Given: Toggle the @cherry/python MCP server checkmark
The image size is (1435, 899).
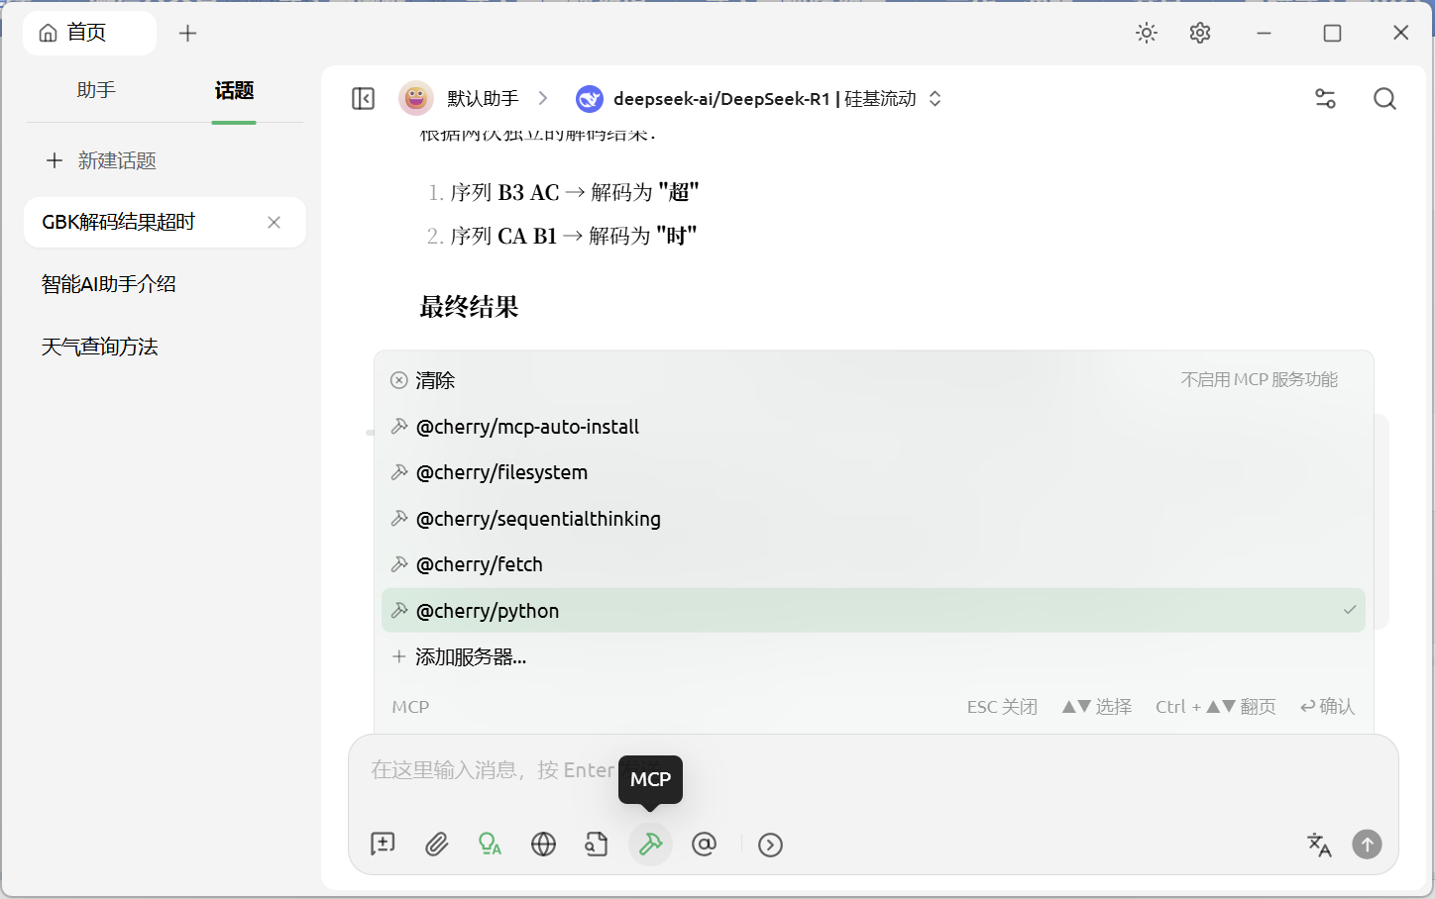Looking at the screenshot, I should tap(1349, 610).
